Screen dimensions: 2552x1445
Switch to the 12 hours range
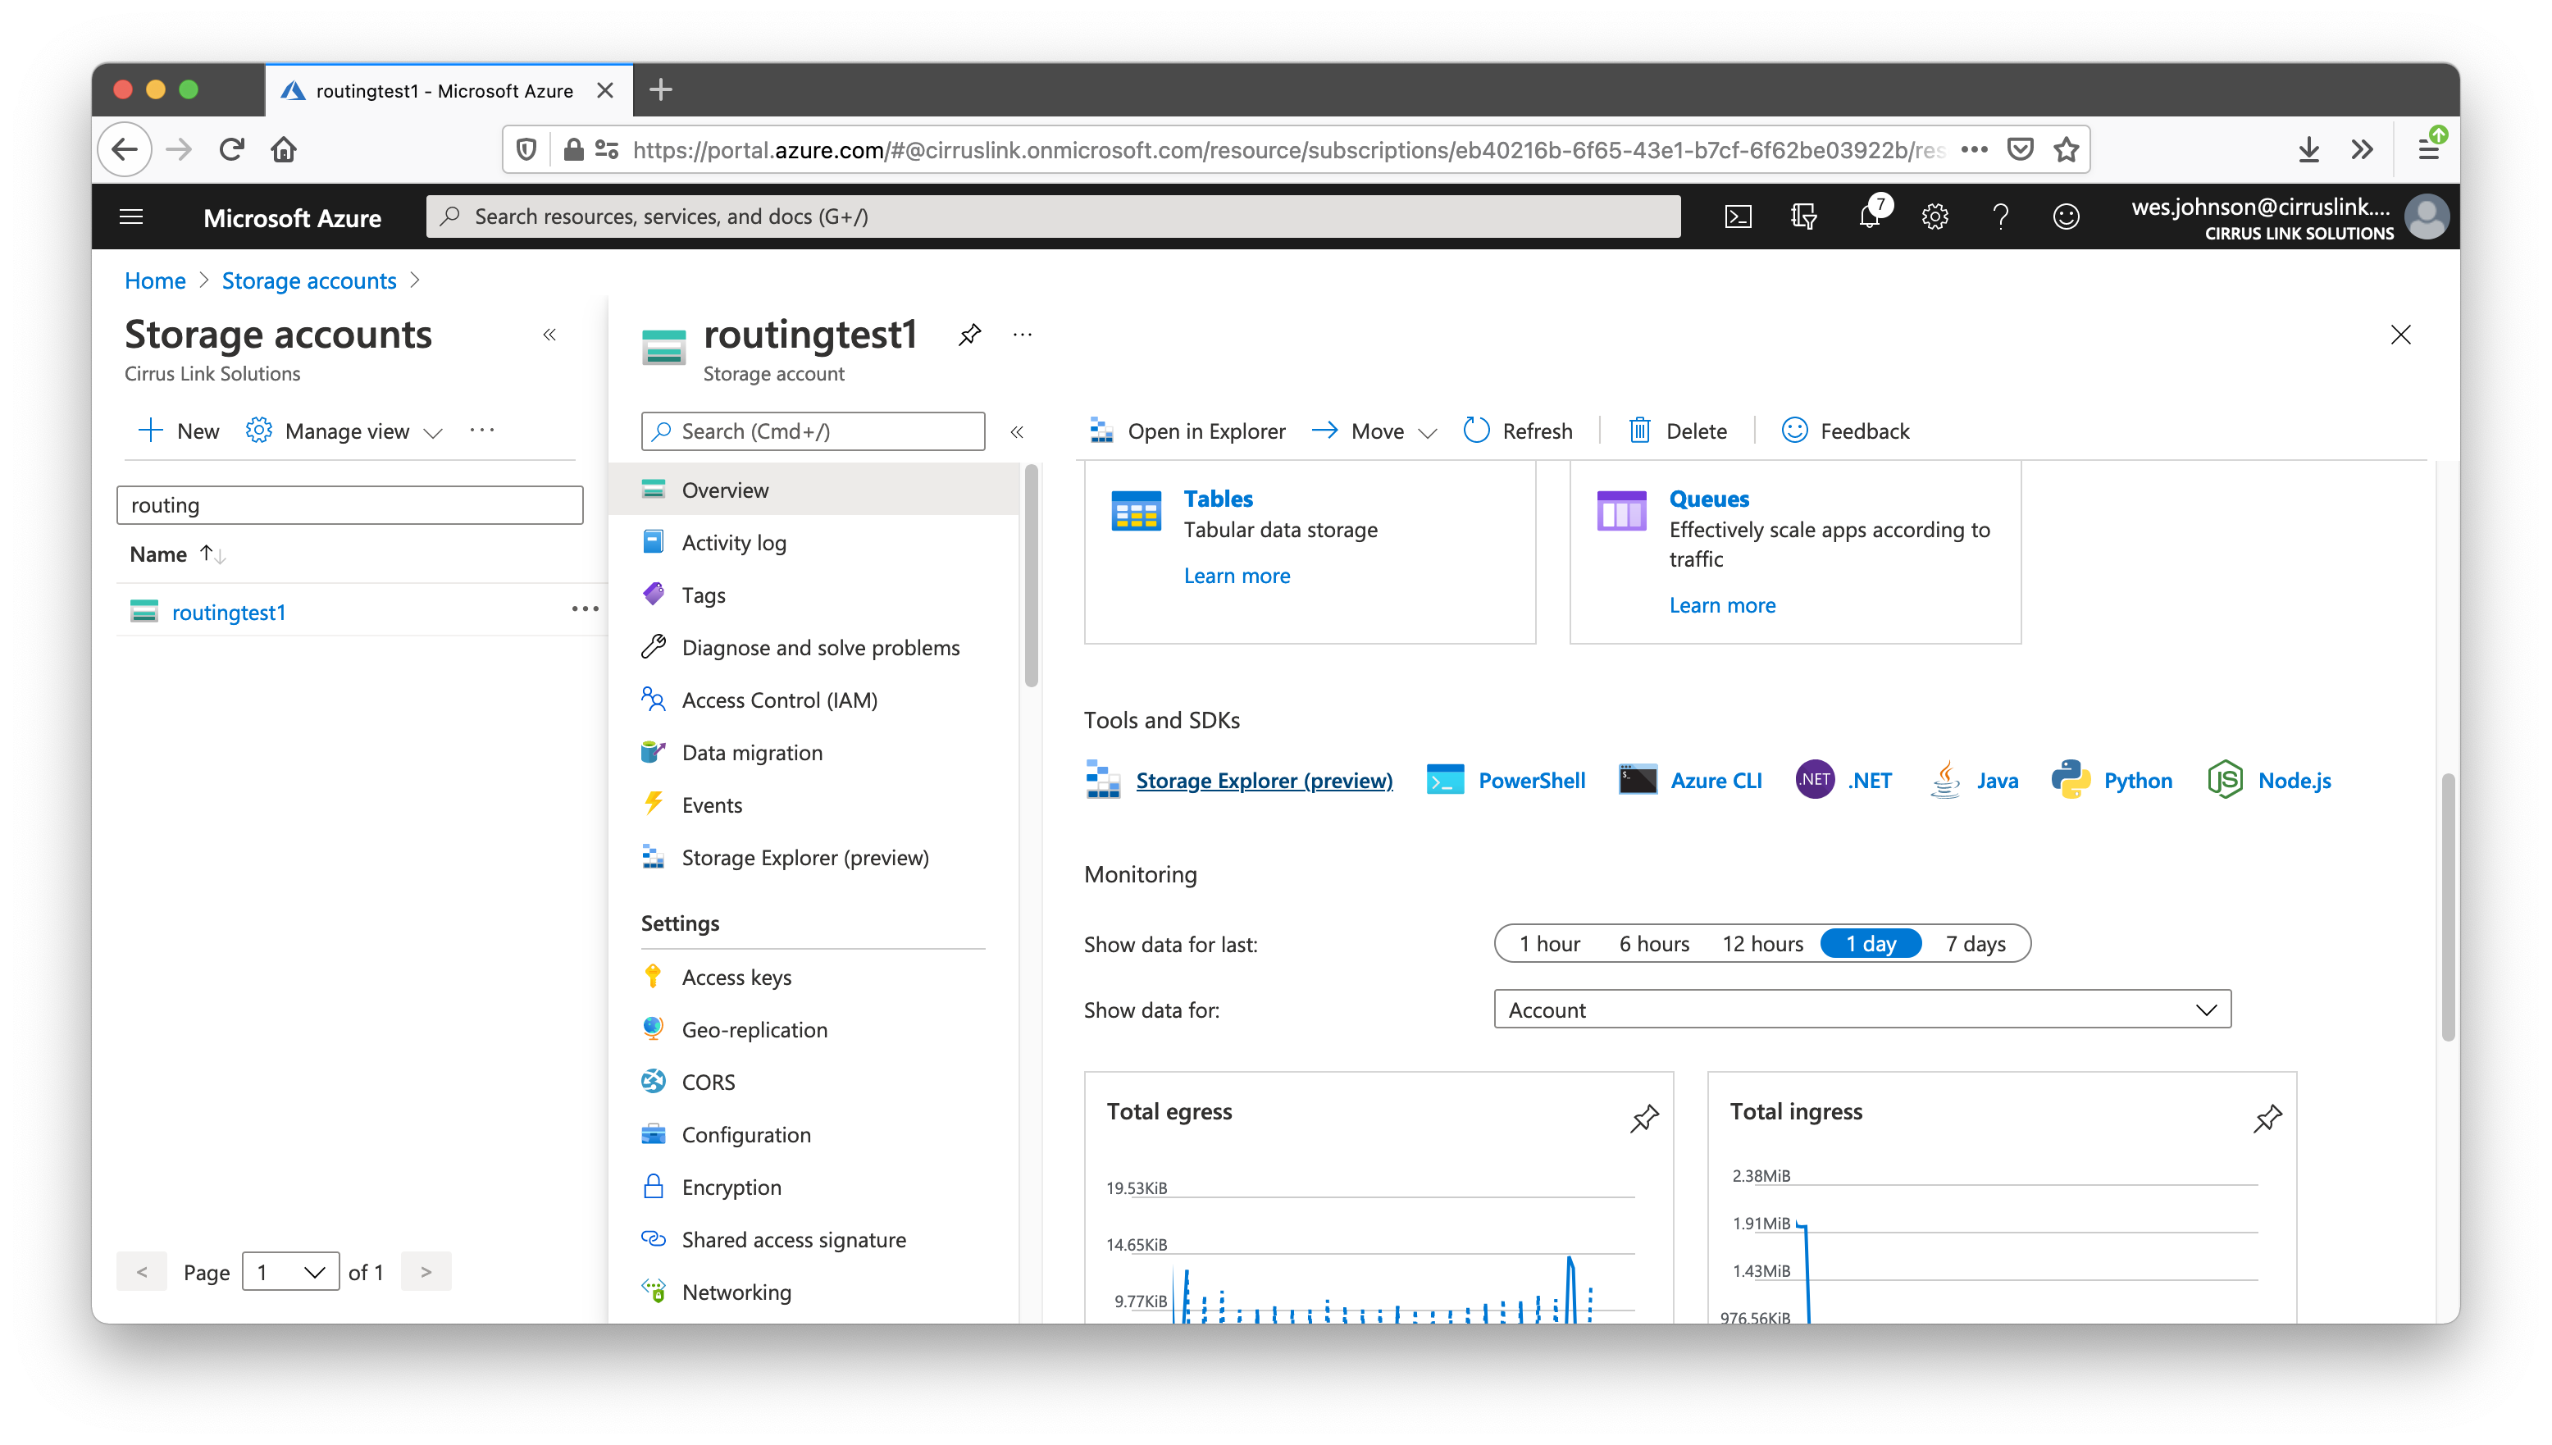[x=1762, y=944]
